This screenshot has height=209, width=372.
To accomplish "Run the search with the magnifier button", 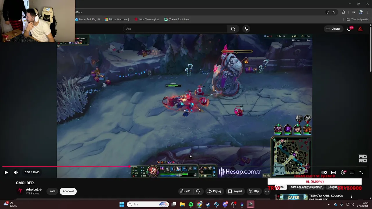I will point(233,29).
